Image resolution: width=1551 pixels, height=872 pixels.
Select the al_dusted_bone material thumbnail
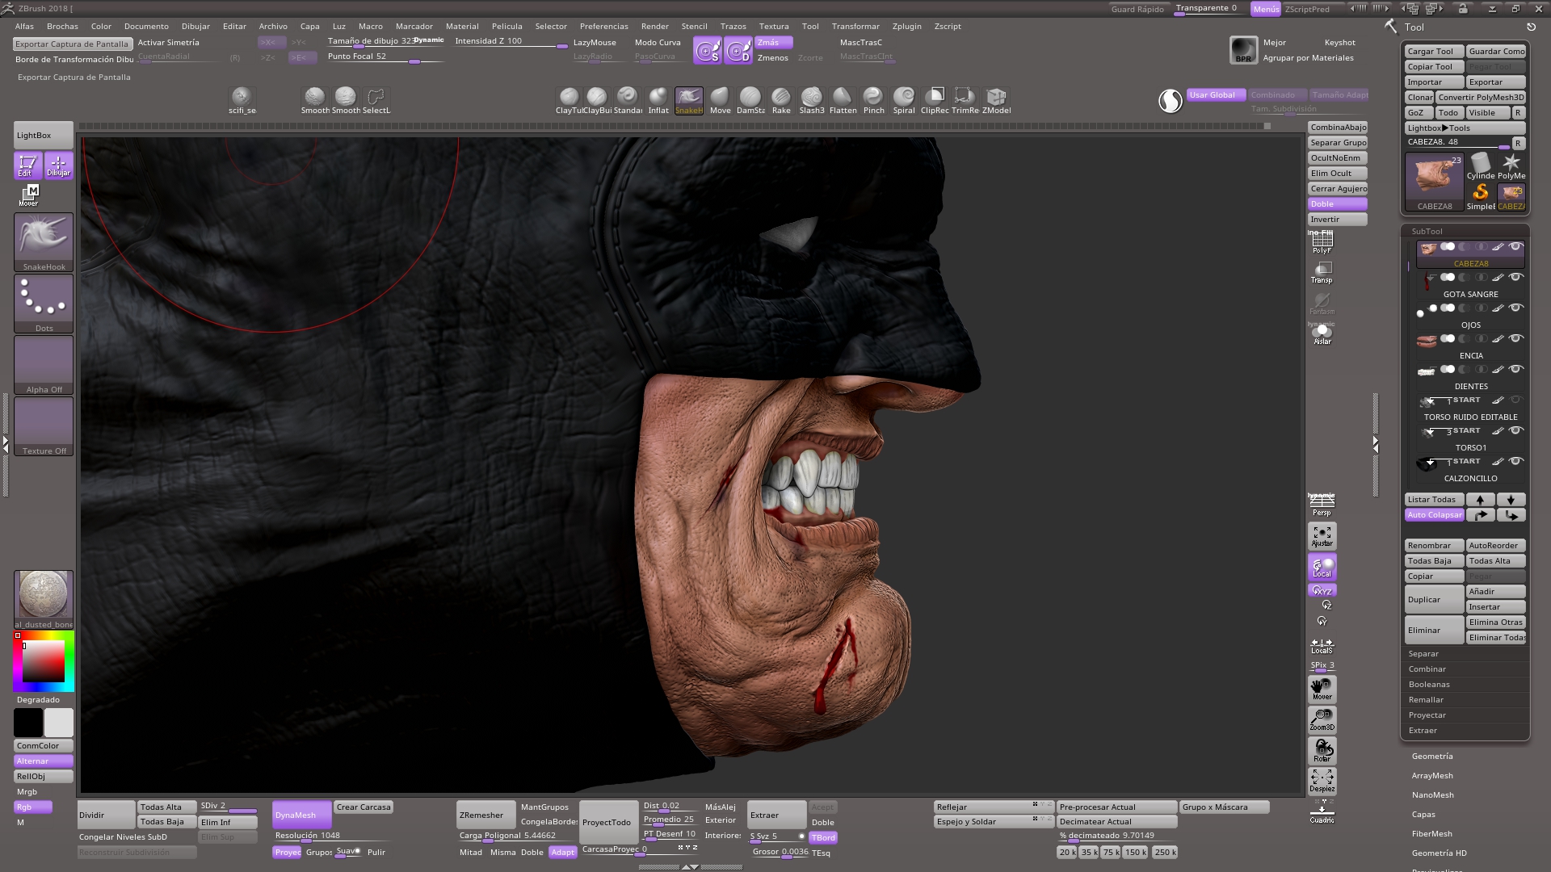(44, 599)
